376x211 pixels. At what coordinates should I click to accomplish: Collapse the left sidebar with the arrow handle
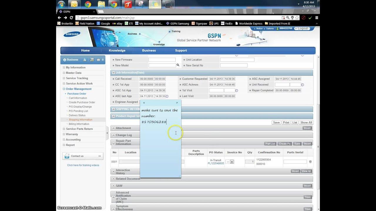pyautogui.click(x=107, y=133)
